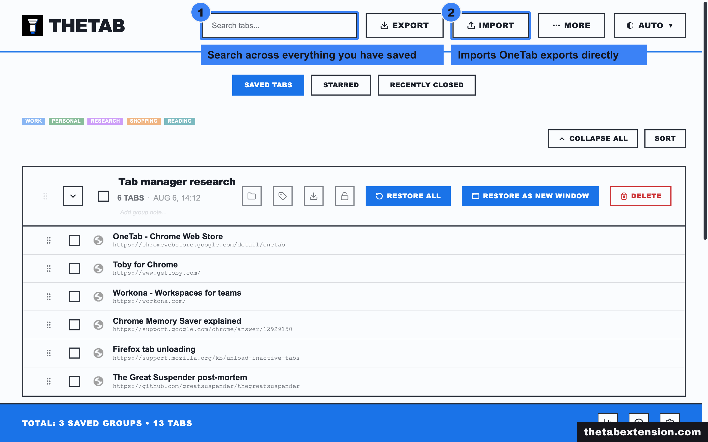Click the globe favicon of Workona row
Viewport: 708px width, 442px height.
(x=98, y=297)
